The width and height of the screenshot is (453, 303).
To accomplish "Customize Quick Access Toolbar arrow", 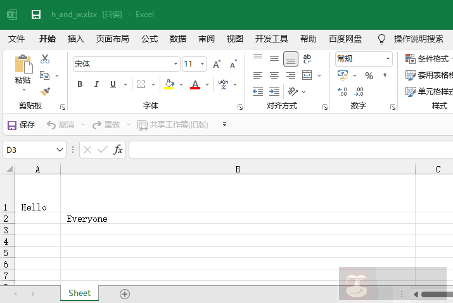I will click(224, 124).
